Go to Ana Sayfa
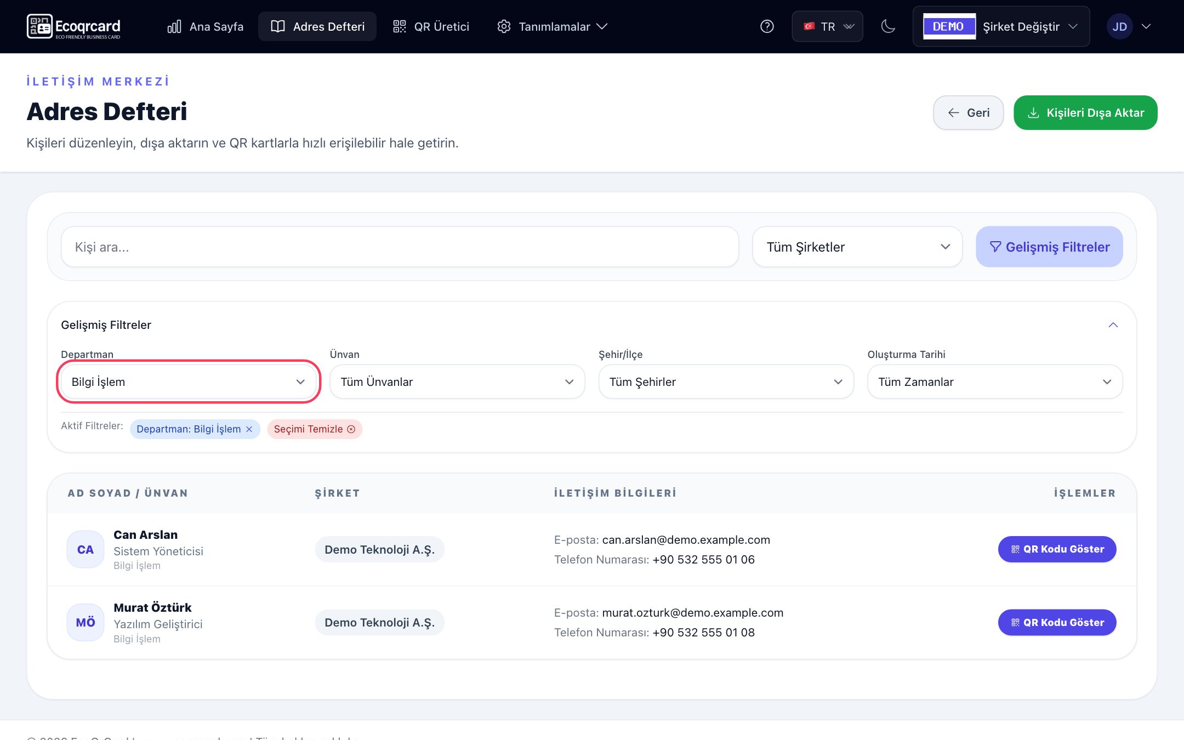1184x740 pixels. coord(206,26)
